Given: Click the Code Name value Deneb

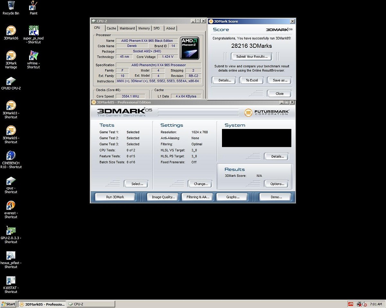Looking at the screenshot, I should [132, 46].
